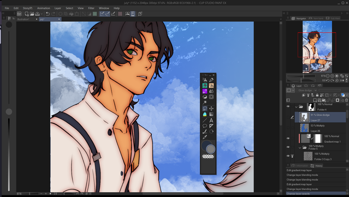This screenshot has width=349, height=197.
Task: Open the Animation menu
Action: (x=43, y=8)
